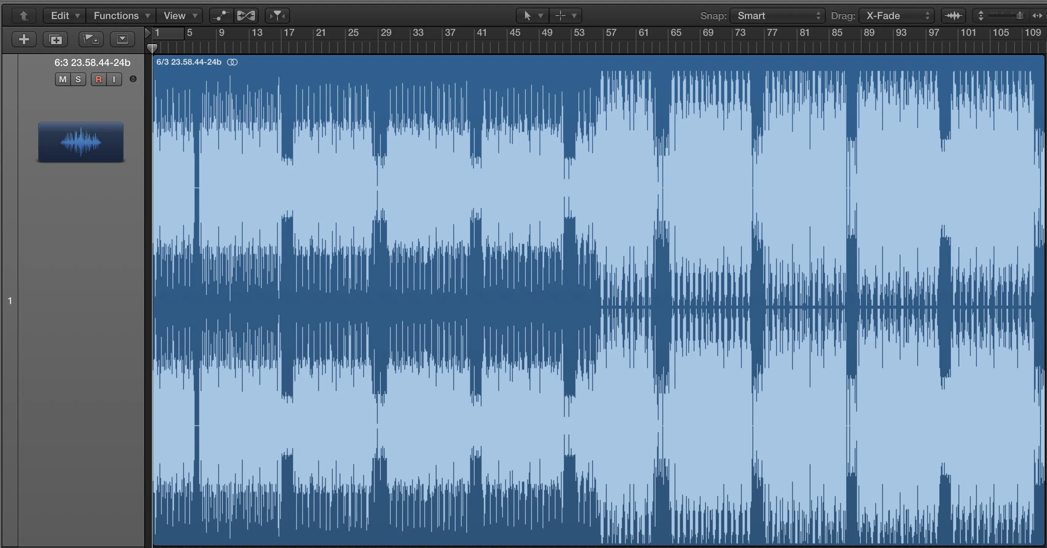Click the waveform zoom button

pyautogui.click(x=953, y=16)
